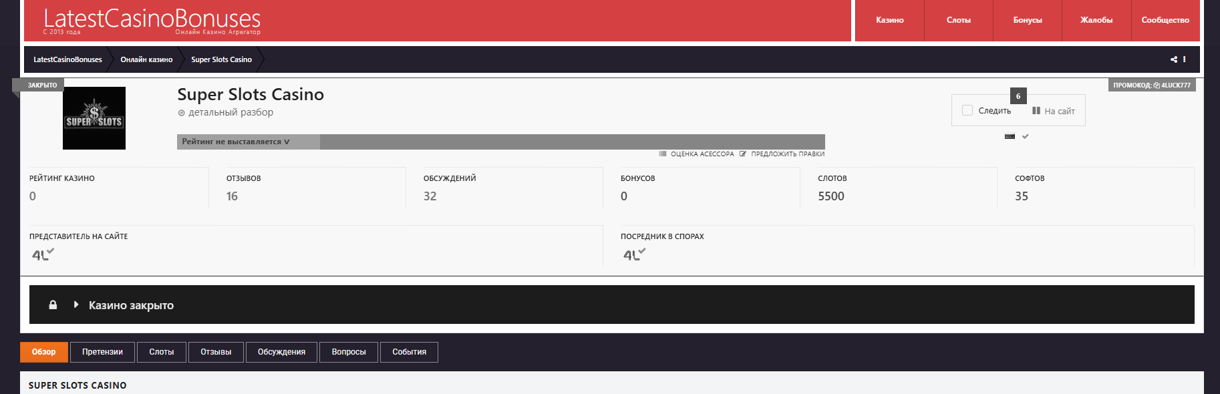Expand the Казино закрыто section arrow
This screenshot has height=394, width=1220.
tap(76, 305)
